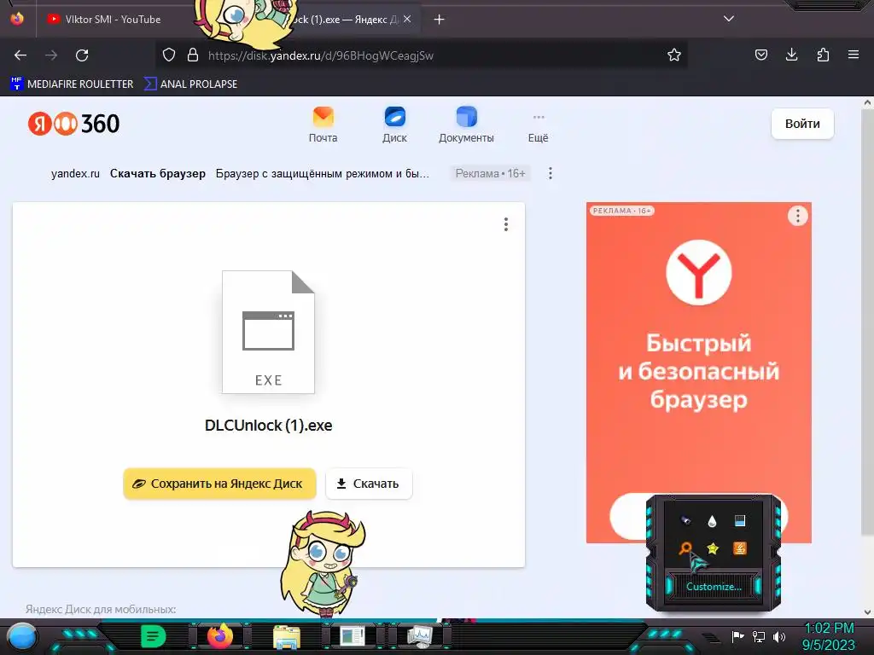
Task: Click the orange Java tray icon
Action: pos(740,548)
